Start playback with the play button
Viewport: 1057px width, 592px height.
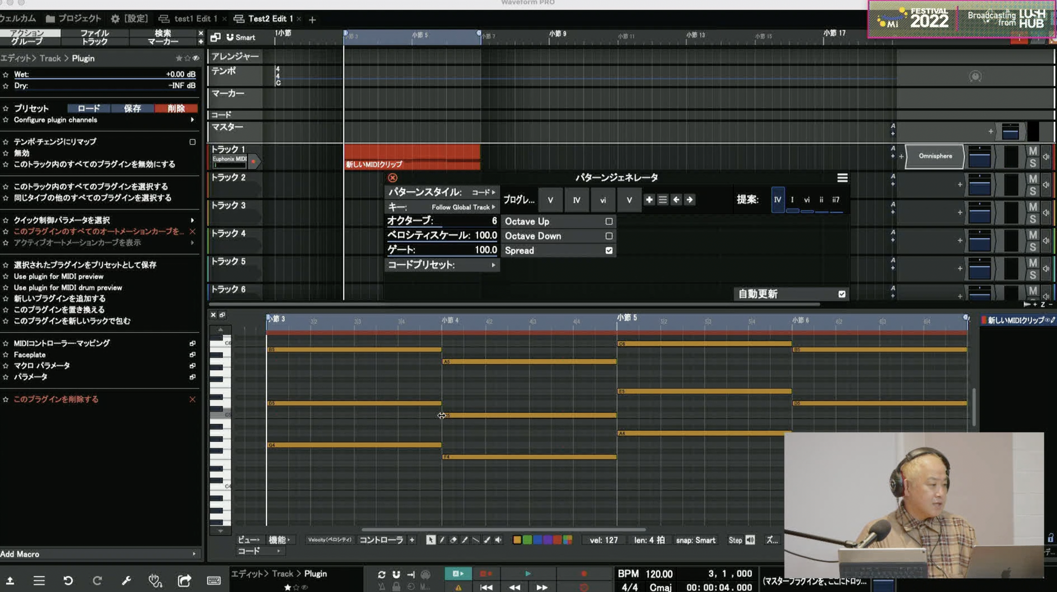pos(528,574)
